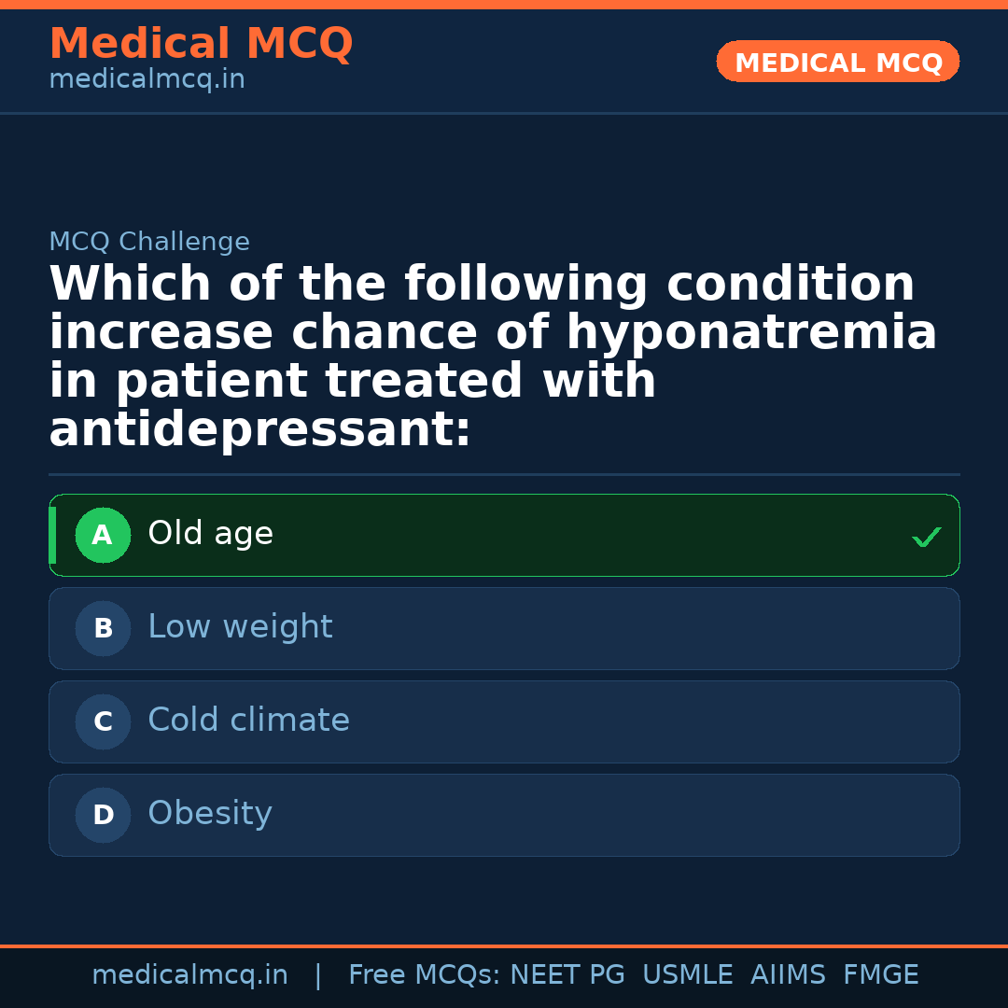Select the Obesity answer option

click(210, 814)
